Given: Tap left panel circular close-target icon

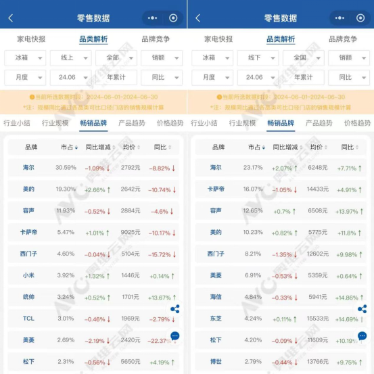Looking at the screenshot, I should [x=173, y=18].
